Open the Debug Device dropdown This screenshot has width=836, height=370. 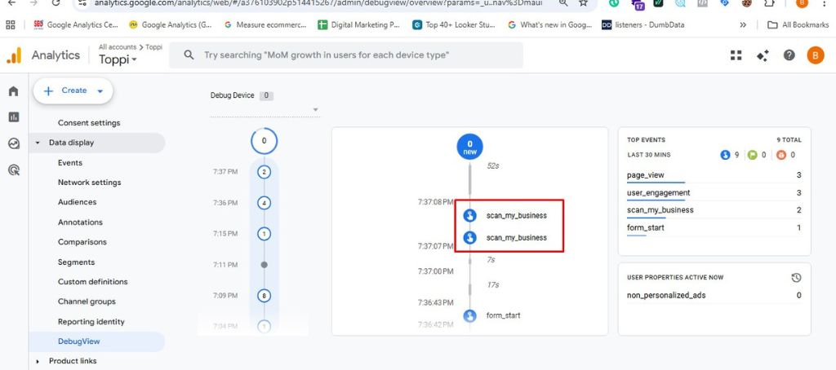click(264, 110)
